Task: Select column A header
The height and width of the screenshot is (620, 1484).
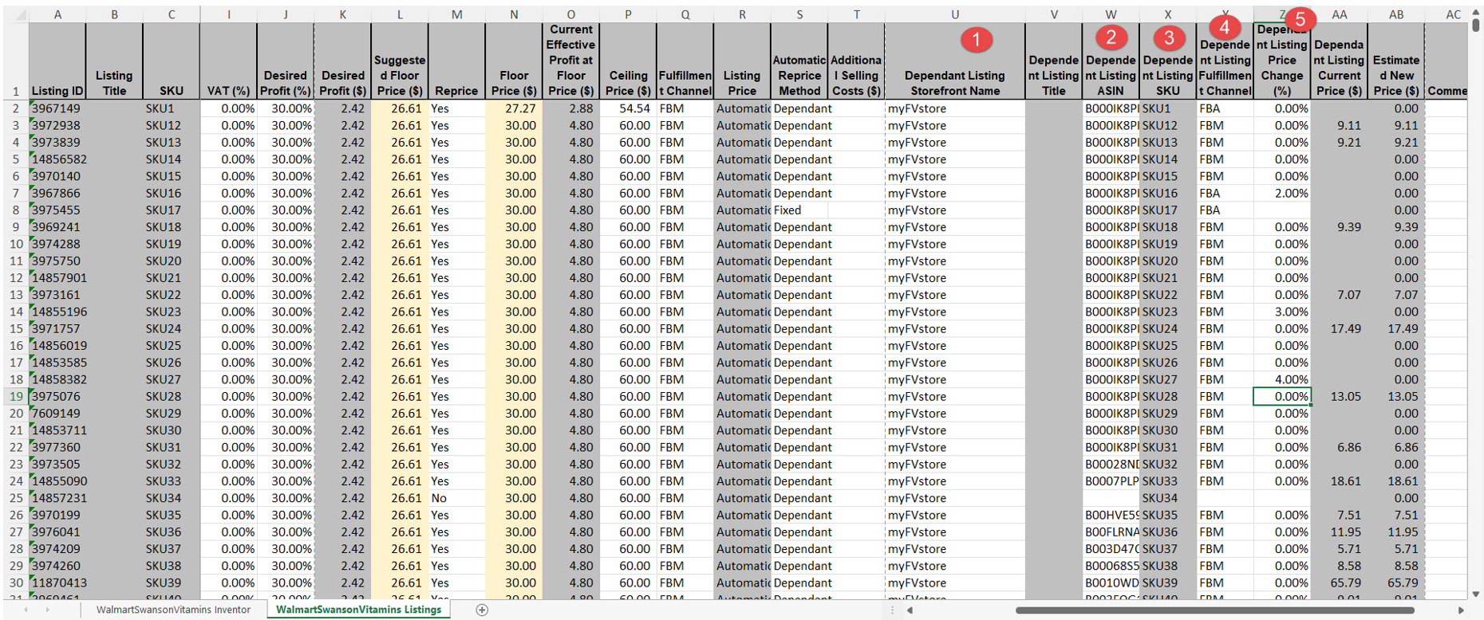Action: (x=57, y=14)
